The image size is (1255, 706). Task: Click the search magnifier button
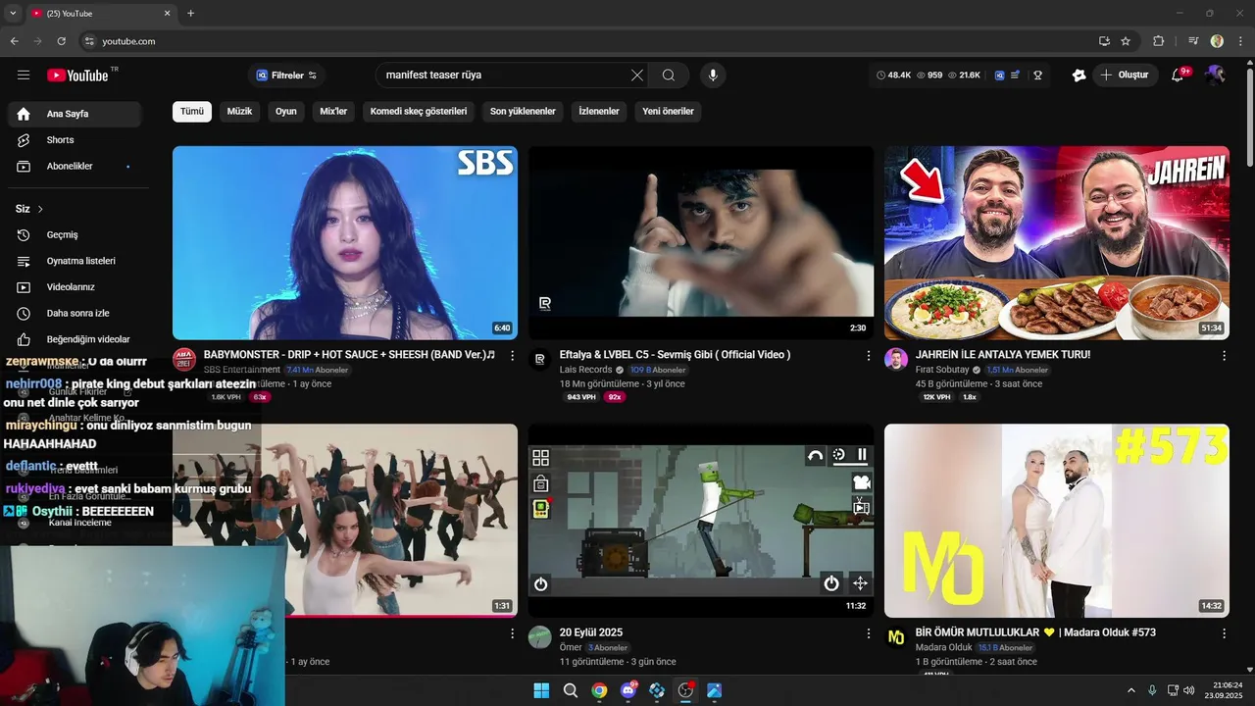669,76
